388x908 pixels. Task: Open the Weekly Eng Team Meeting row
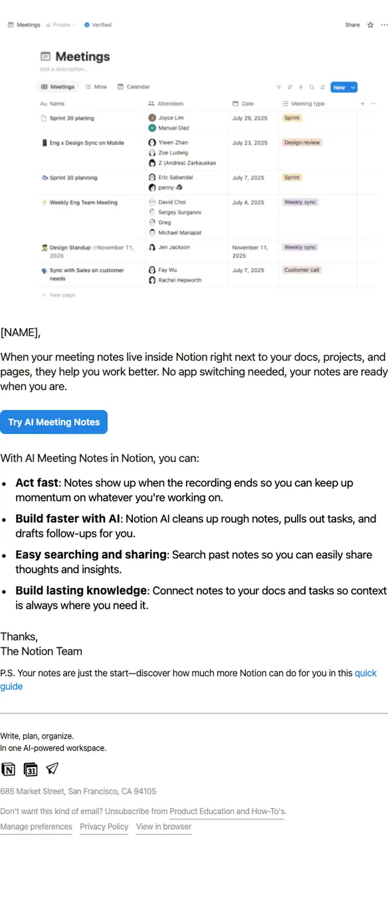click(83, 202)
